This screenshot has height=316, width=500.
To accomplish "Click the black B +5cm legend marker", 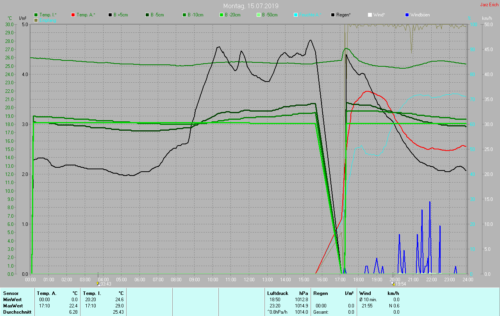I will (110, 15).
